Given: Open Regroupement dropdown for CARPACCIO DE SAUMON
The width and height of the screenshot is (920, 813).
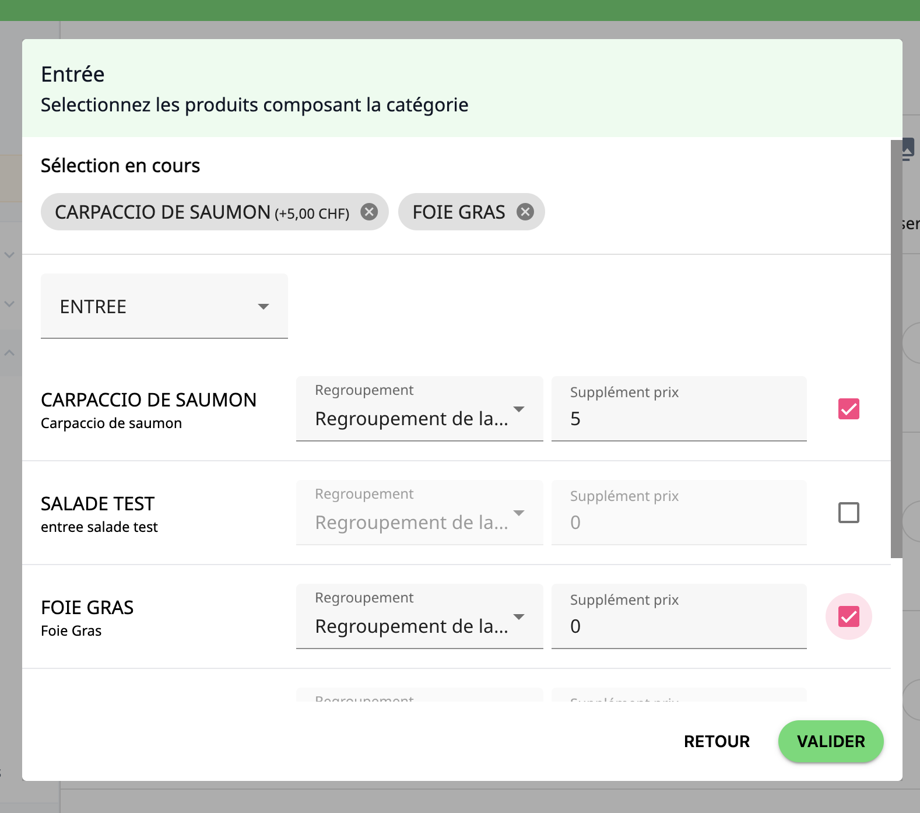Looking at the screenshot, I should tap(419, 409).
